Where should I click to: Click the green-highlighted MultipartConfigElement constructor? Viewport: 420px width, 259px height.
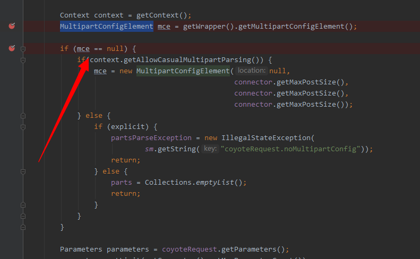click(x=183, y=71)
